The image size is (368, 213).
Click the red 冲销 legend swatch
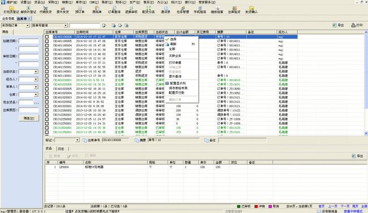point(256,206)
